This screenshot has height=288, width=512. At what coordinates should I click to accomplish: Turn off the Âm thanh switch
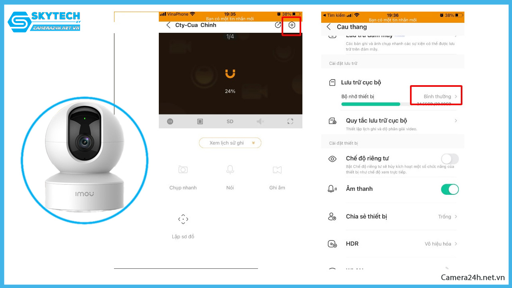450,189
